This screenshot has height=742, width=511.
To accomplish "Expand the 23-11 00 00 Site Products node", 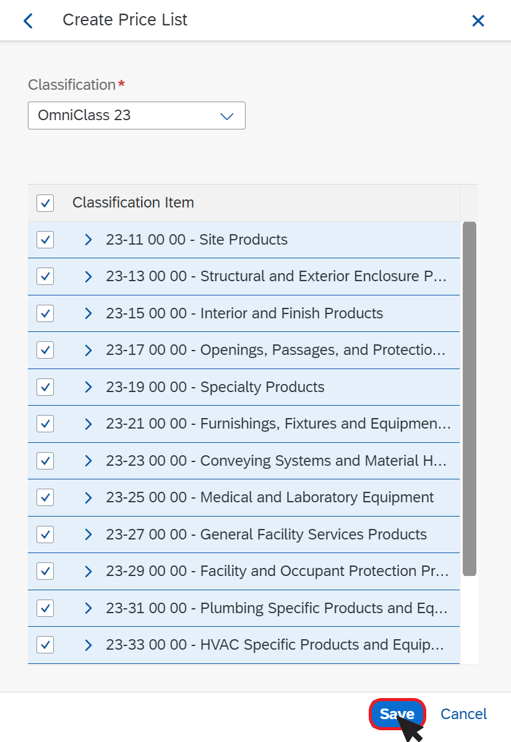I will click(88, 240).
